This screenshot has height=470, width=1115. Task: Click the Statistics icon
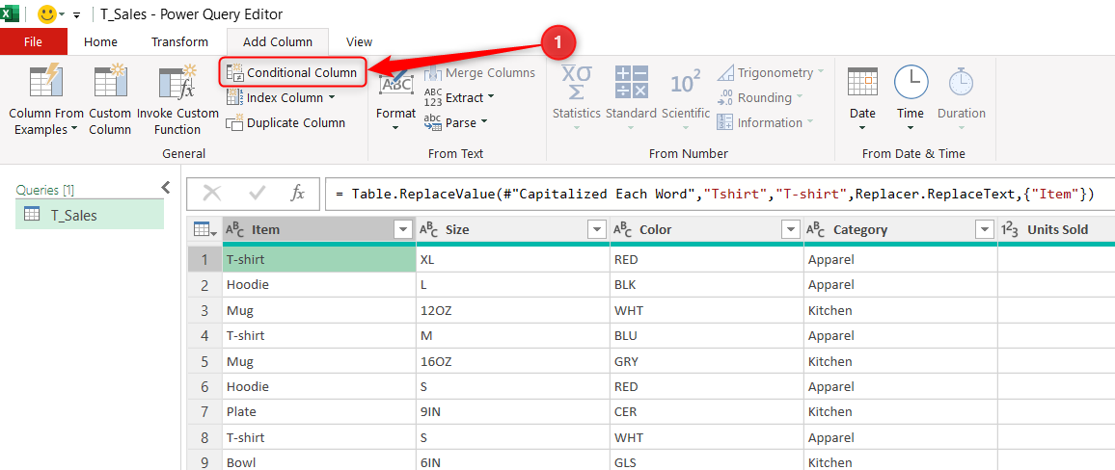click(x=577, y=83)
